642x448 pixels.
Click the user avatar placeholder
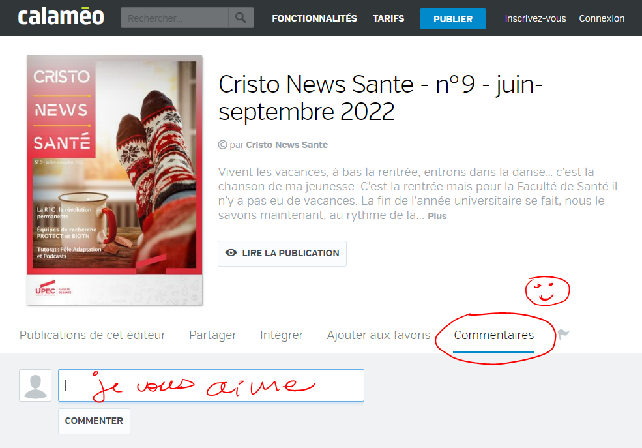pyautogui.click(x=35, y=385)
